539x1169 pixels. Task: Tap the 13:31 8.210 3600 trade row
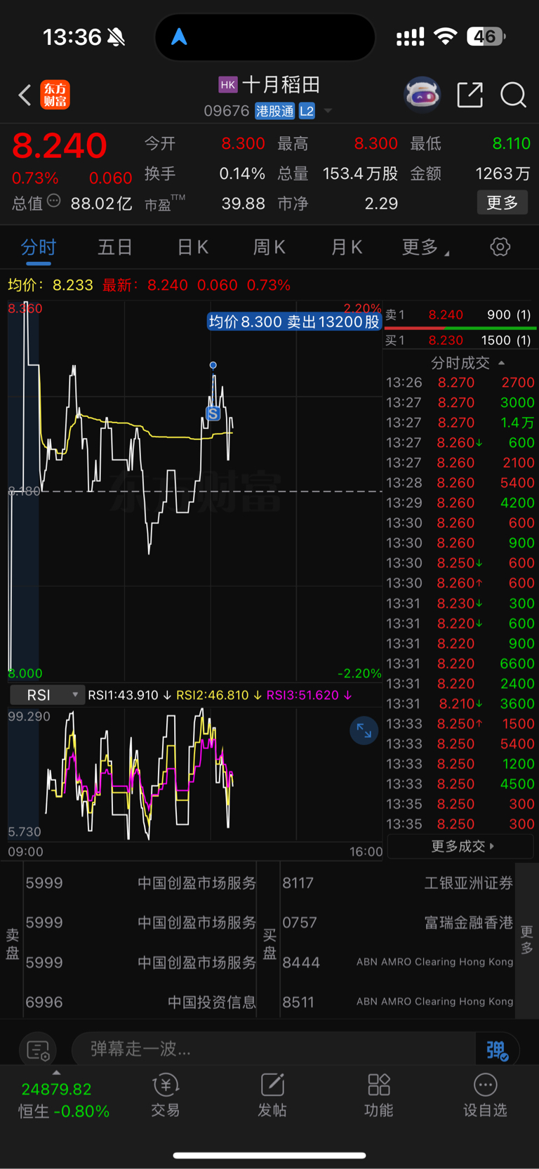[460, 704]
